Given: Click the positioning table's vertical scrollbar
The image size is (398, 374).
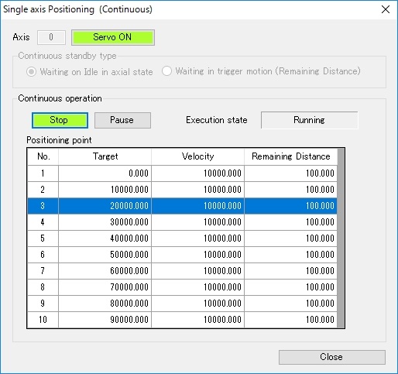Looking at the screenshot, I should [341, 238].
